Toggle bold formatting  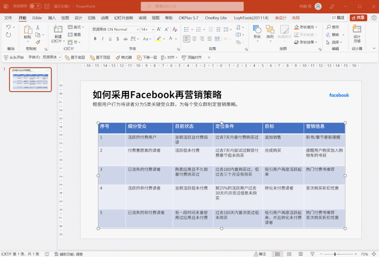coord(95,39)
